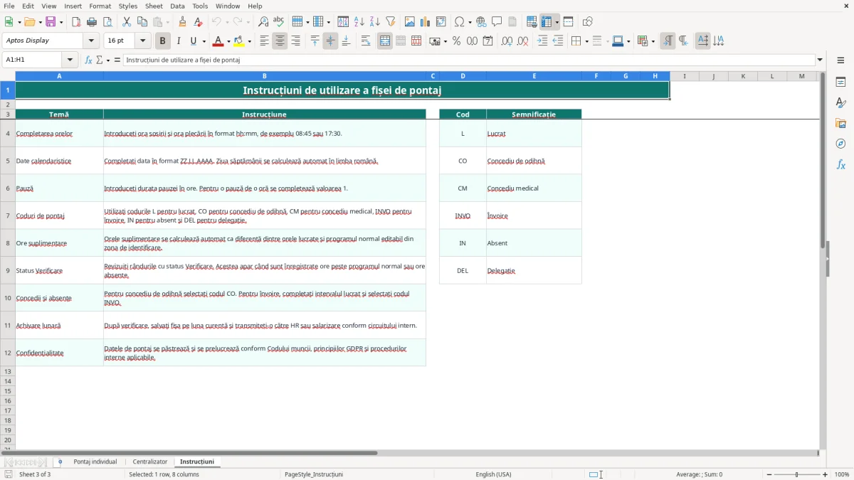
Task: Toggle Italic formatting
Action: coord(179,41)
